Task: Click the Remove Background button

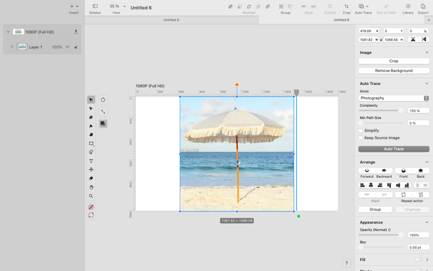Action: [x=394, y=71]
